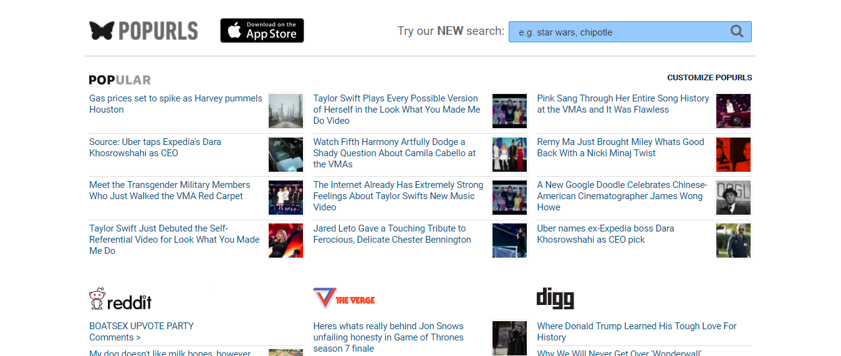
Task: Open the Google Doodle story thumbnail
Action: (x=733, y=197)
